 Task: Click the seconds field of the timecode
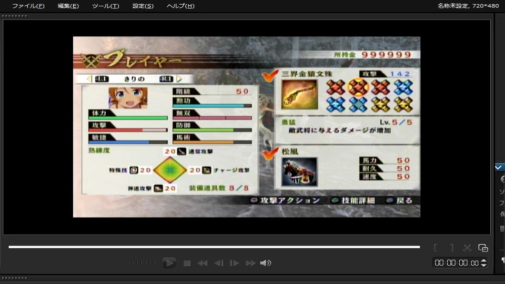coord(462,263)
